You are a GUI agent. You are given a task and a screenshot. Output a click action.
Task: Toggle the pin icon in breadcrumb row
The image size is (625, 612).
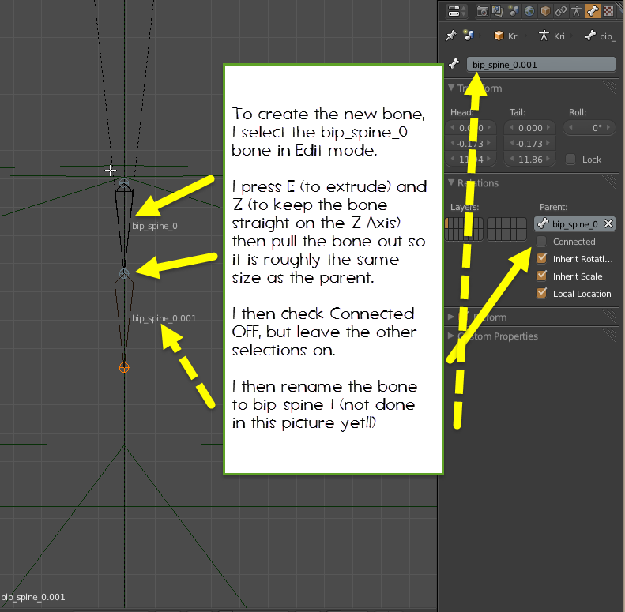(x=451, y=36)
